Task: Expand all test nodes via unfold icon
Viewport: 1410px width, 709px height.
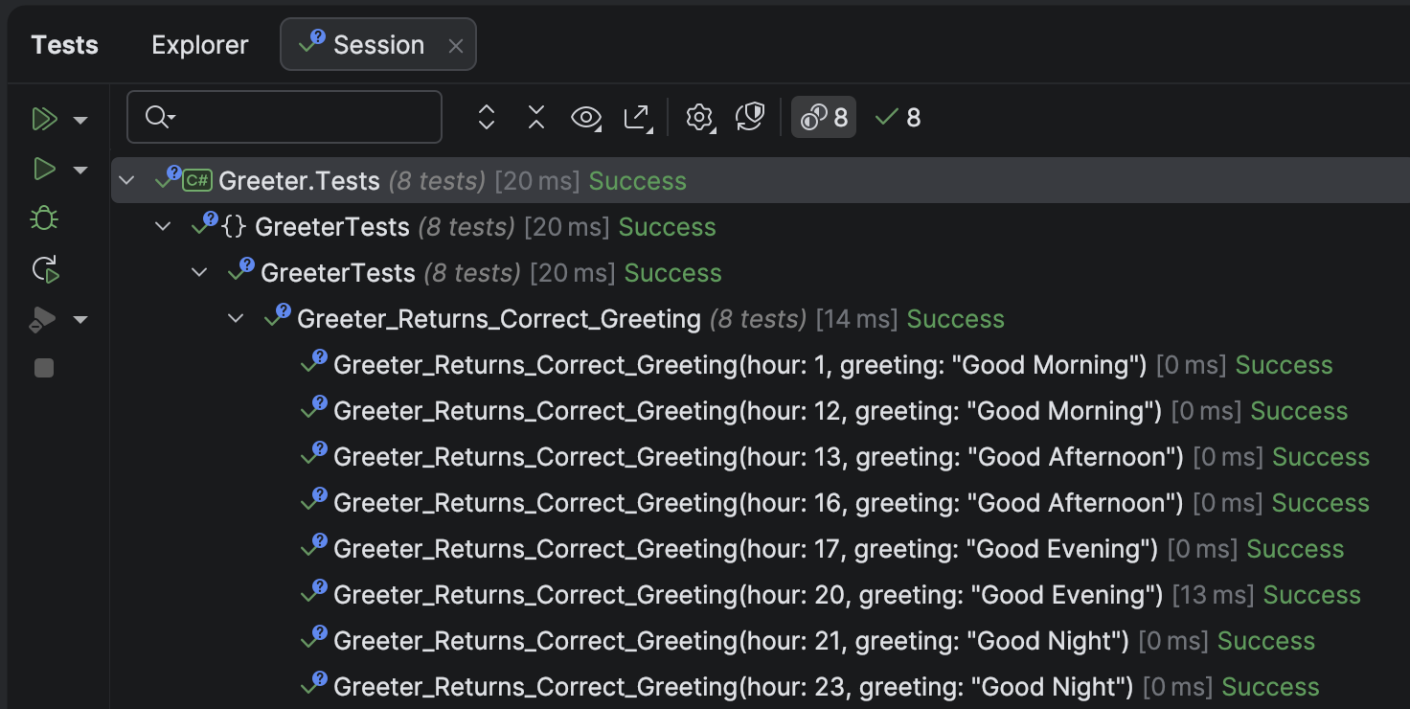Action: click(487, 117)
